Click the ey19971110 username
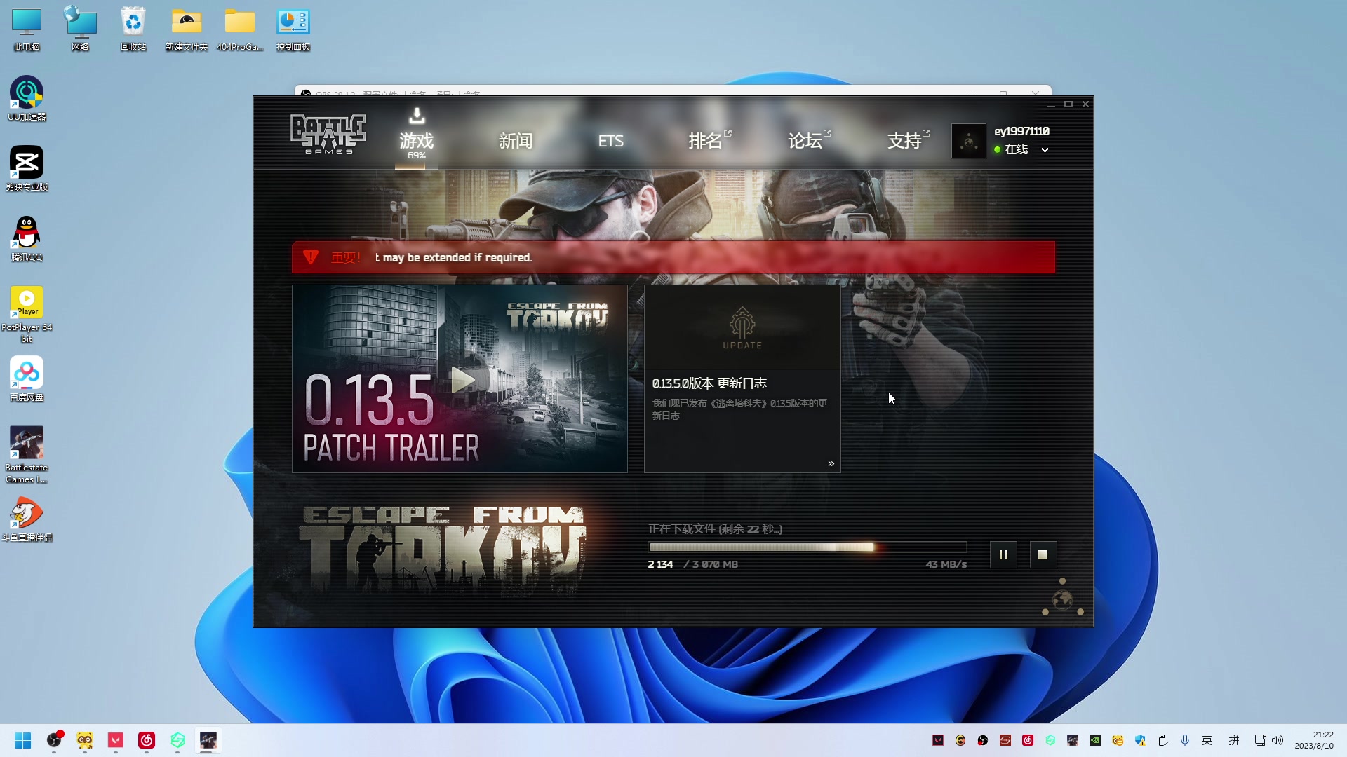 (1021, 131)
